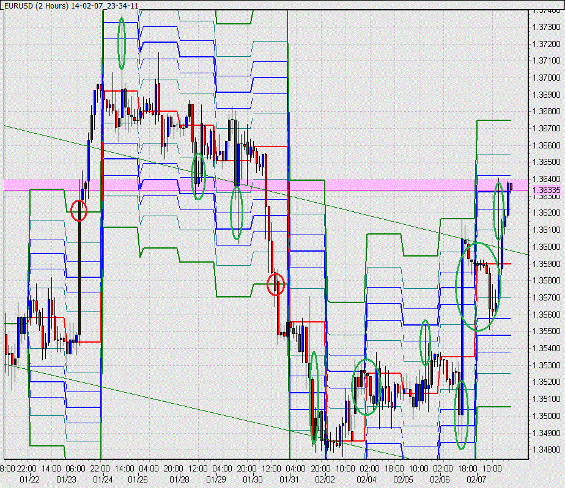Click the 01/30 date label

(253, 479)
